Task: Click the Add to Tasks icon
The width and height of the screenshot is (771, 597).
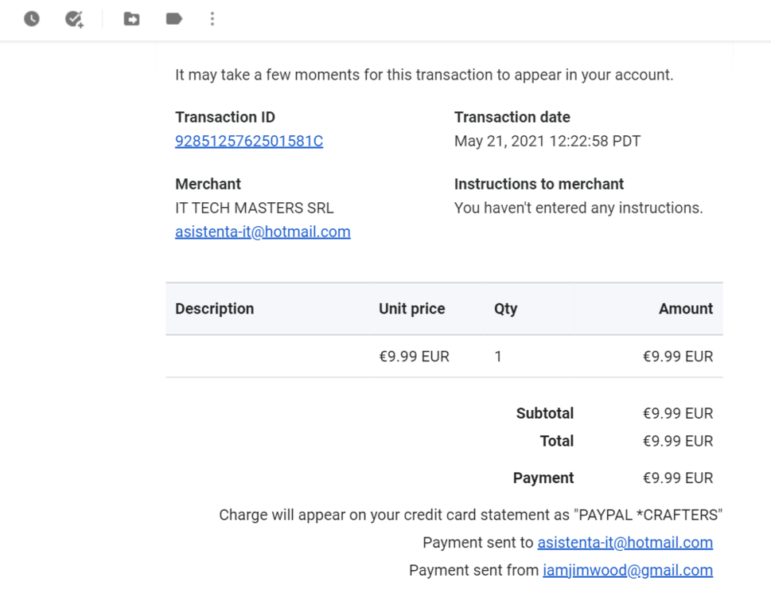Action: coord(74,18)
